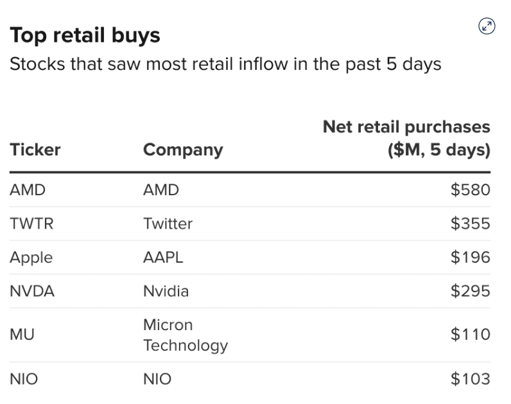Click the expand fullscreen icon

pyautogui.click(x=487, y=26)
